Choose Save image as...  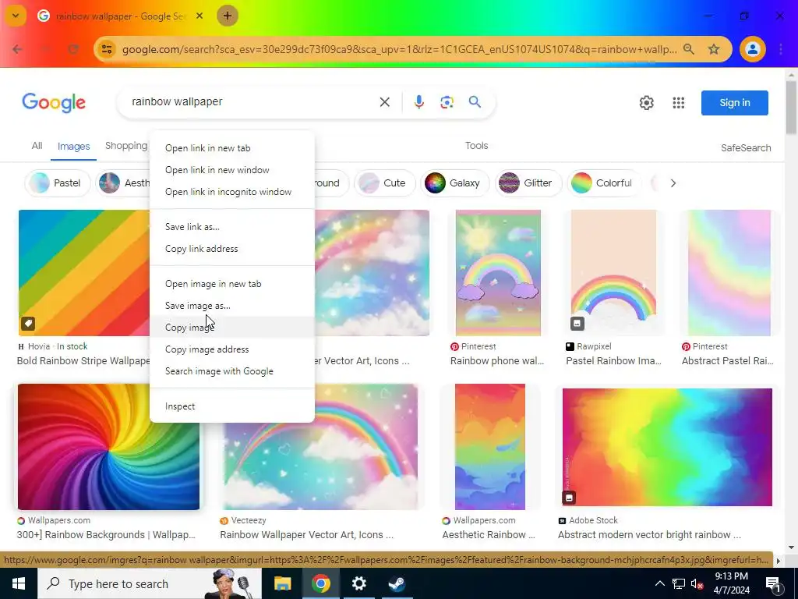232,306
